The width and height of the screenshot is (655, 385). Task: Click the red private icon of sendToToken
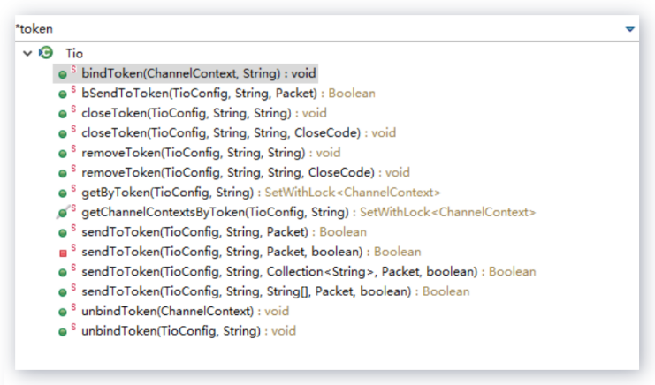tap(63, 253)
